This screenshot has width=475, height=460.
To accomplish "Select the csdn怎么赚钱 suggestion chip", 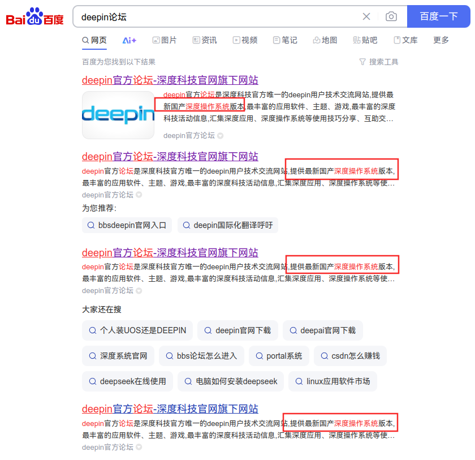I will click(x=350, y=356).
